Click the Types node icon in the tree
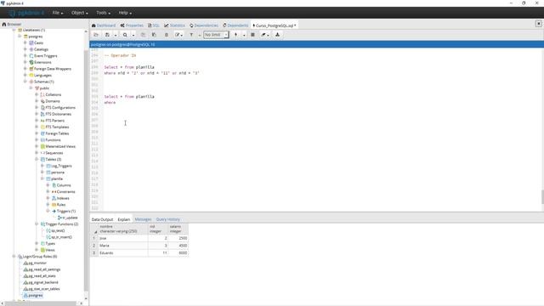The image size is (544, 306). (42, 244)
